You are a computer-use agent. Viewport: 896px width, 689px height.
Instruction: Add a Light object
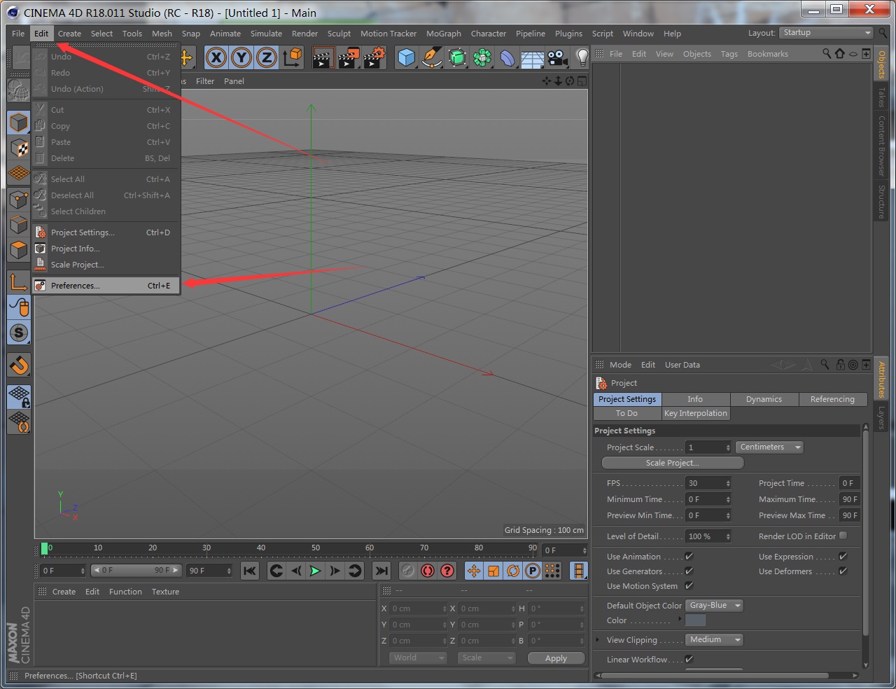pos(582,57)
